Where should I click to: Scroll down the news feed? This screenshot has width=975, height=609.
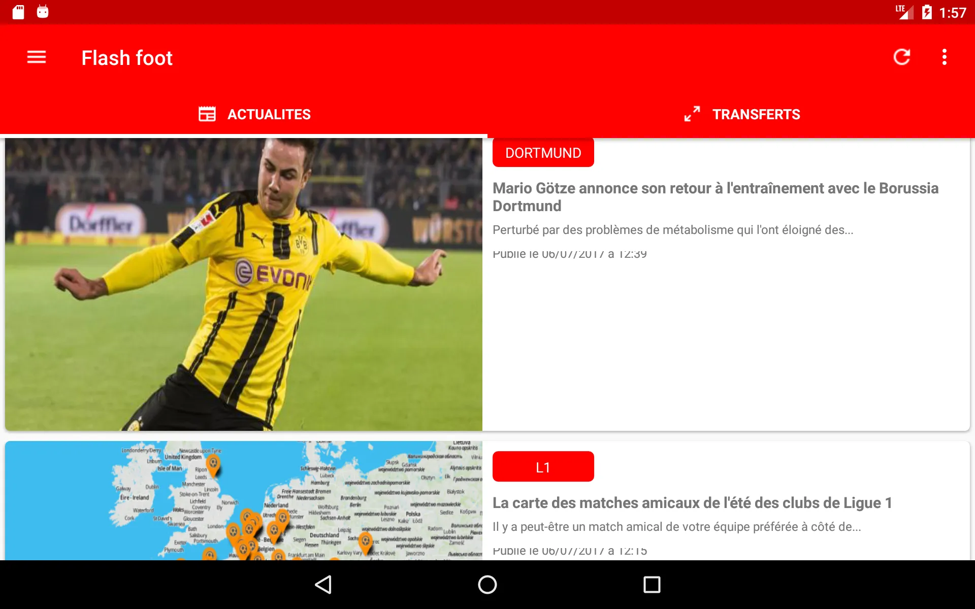[487, 351]
